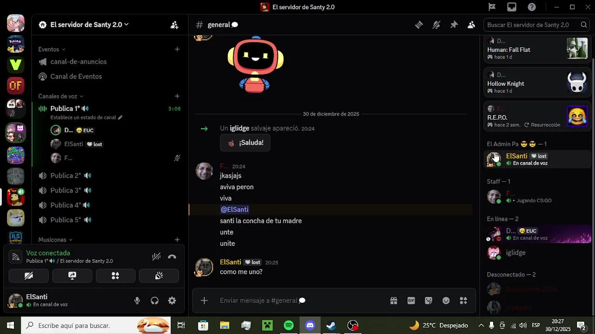595x334 pixels.
Task: Open user settings gear icon
Action: pyautogui.click(x=172, y=301)
